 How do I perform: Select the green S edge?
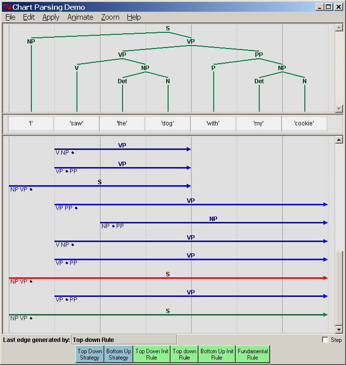point(168,315)
